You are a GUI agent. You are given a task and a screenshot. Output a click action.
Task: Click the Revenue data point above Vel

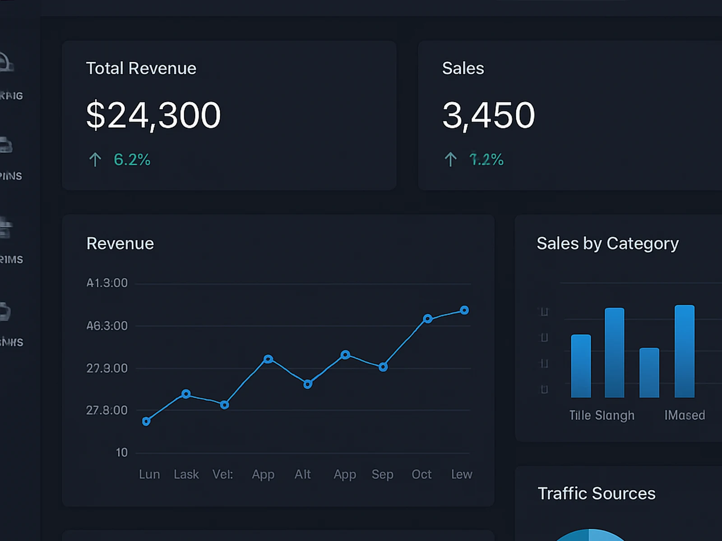224,405
